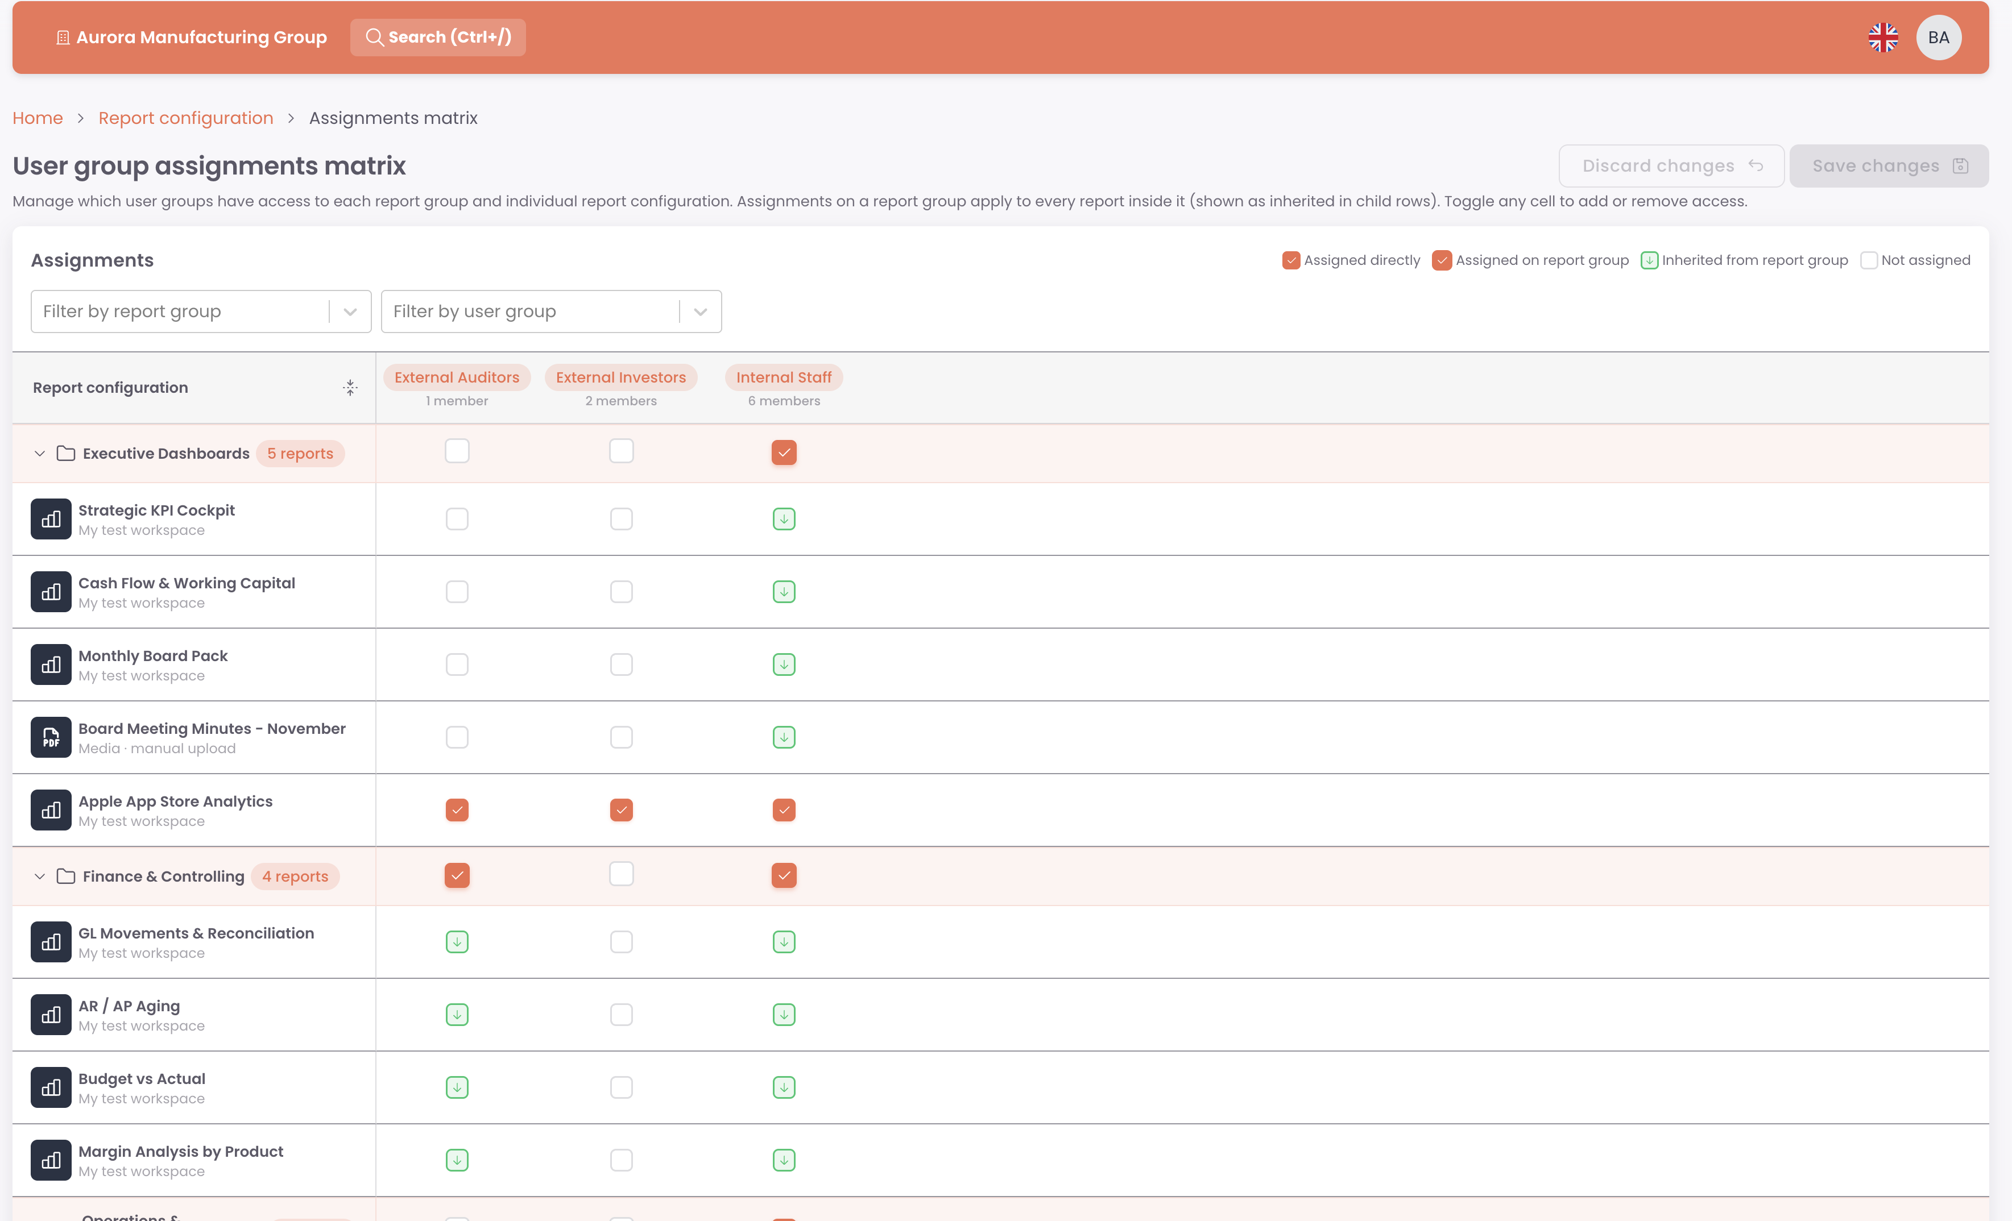
Task: Uncheck Apple App Store Analytics for External Auditors
Action: [x=457, y=809]
